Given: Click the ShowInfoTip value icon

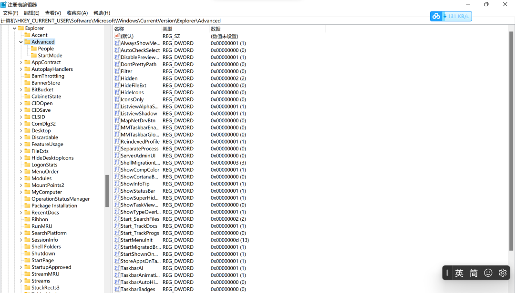Looking at the screenshot, I should [117, 184].
